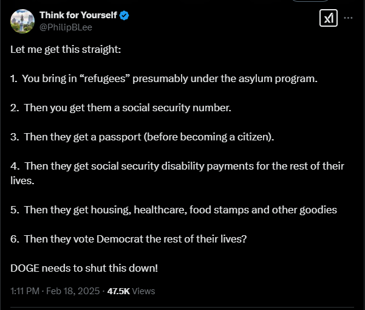Image resolution: width=365 pixels, height=310 pixels.
Task: Click the housing, healthcare, food stamps line
Action: click(174, 210)
